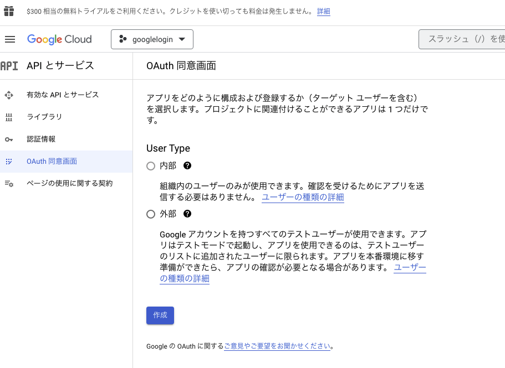The height and width of the screenshot is (368, 505).
Task: Click the OAuth 同意画面 sidebar icon
Action: click(x=9, y=162)
